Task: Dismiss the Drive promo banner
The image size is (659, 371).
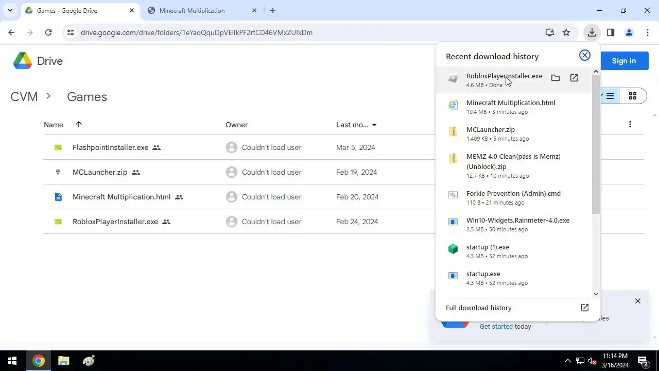Action: 638,301
